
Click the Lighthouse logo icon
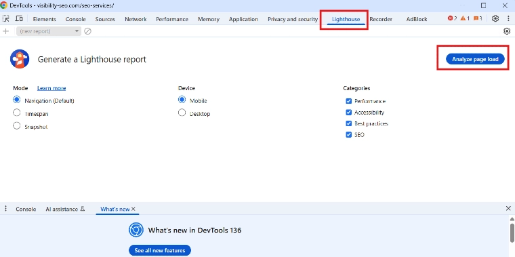click(20, 59)
